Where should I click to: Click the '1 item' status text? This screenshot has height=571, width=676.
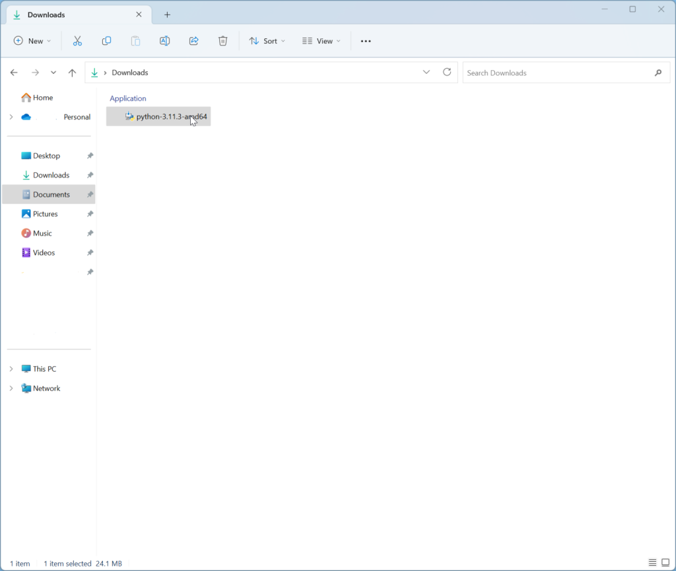tap(20, 563)
